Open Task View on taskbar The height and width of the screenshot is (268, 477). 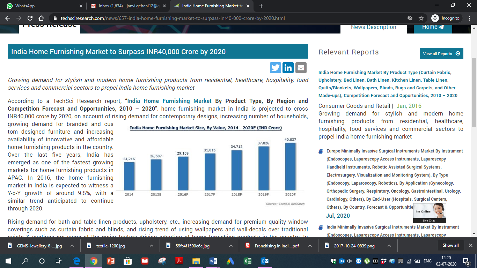click(x=59, y=261)
